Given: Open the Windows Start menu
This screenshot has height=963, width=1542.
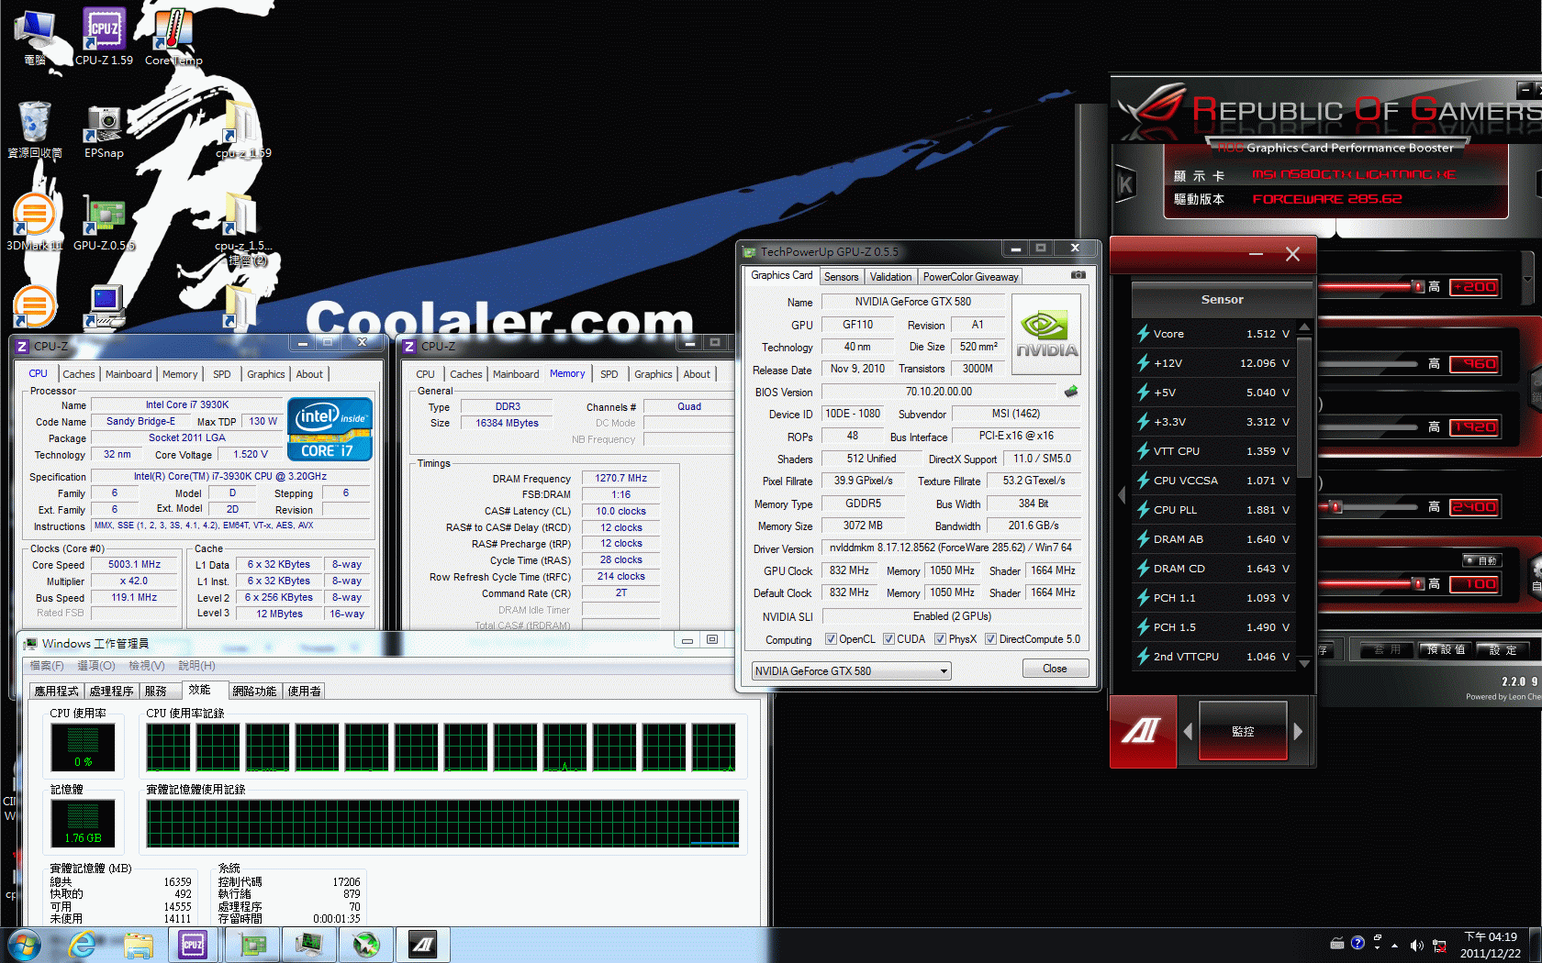Looking at the screenshot, I should pyautogui.click(x=24, y=945).
